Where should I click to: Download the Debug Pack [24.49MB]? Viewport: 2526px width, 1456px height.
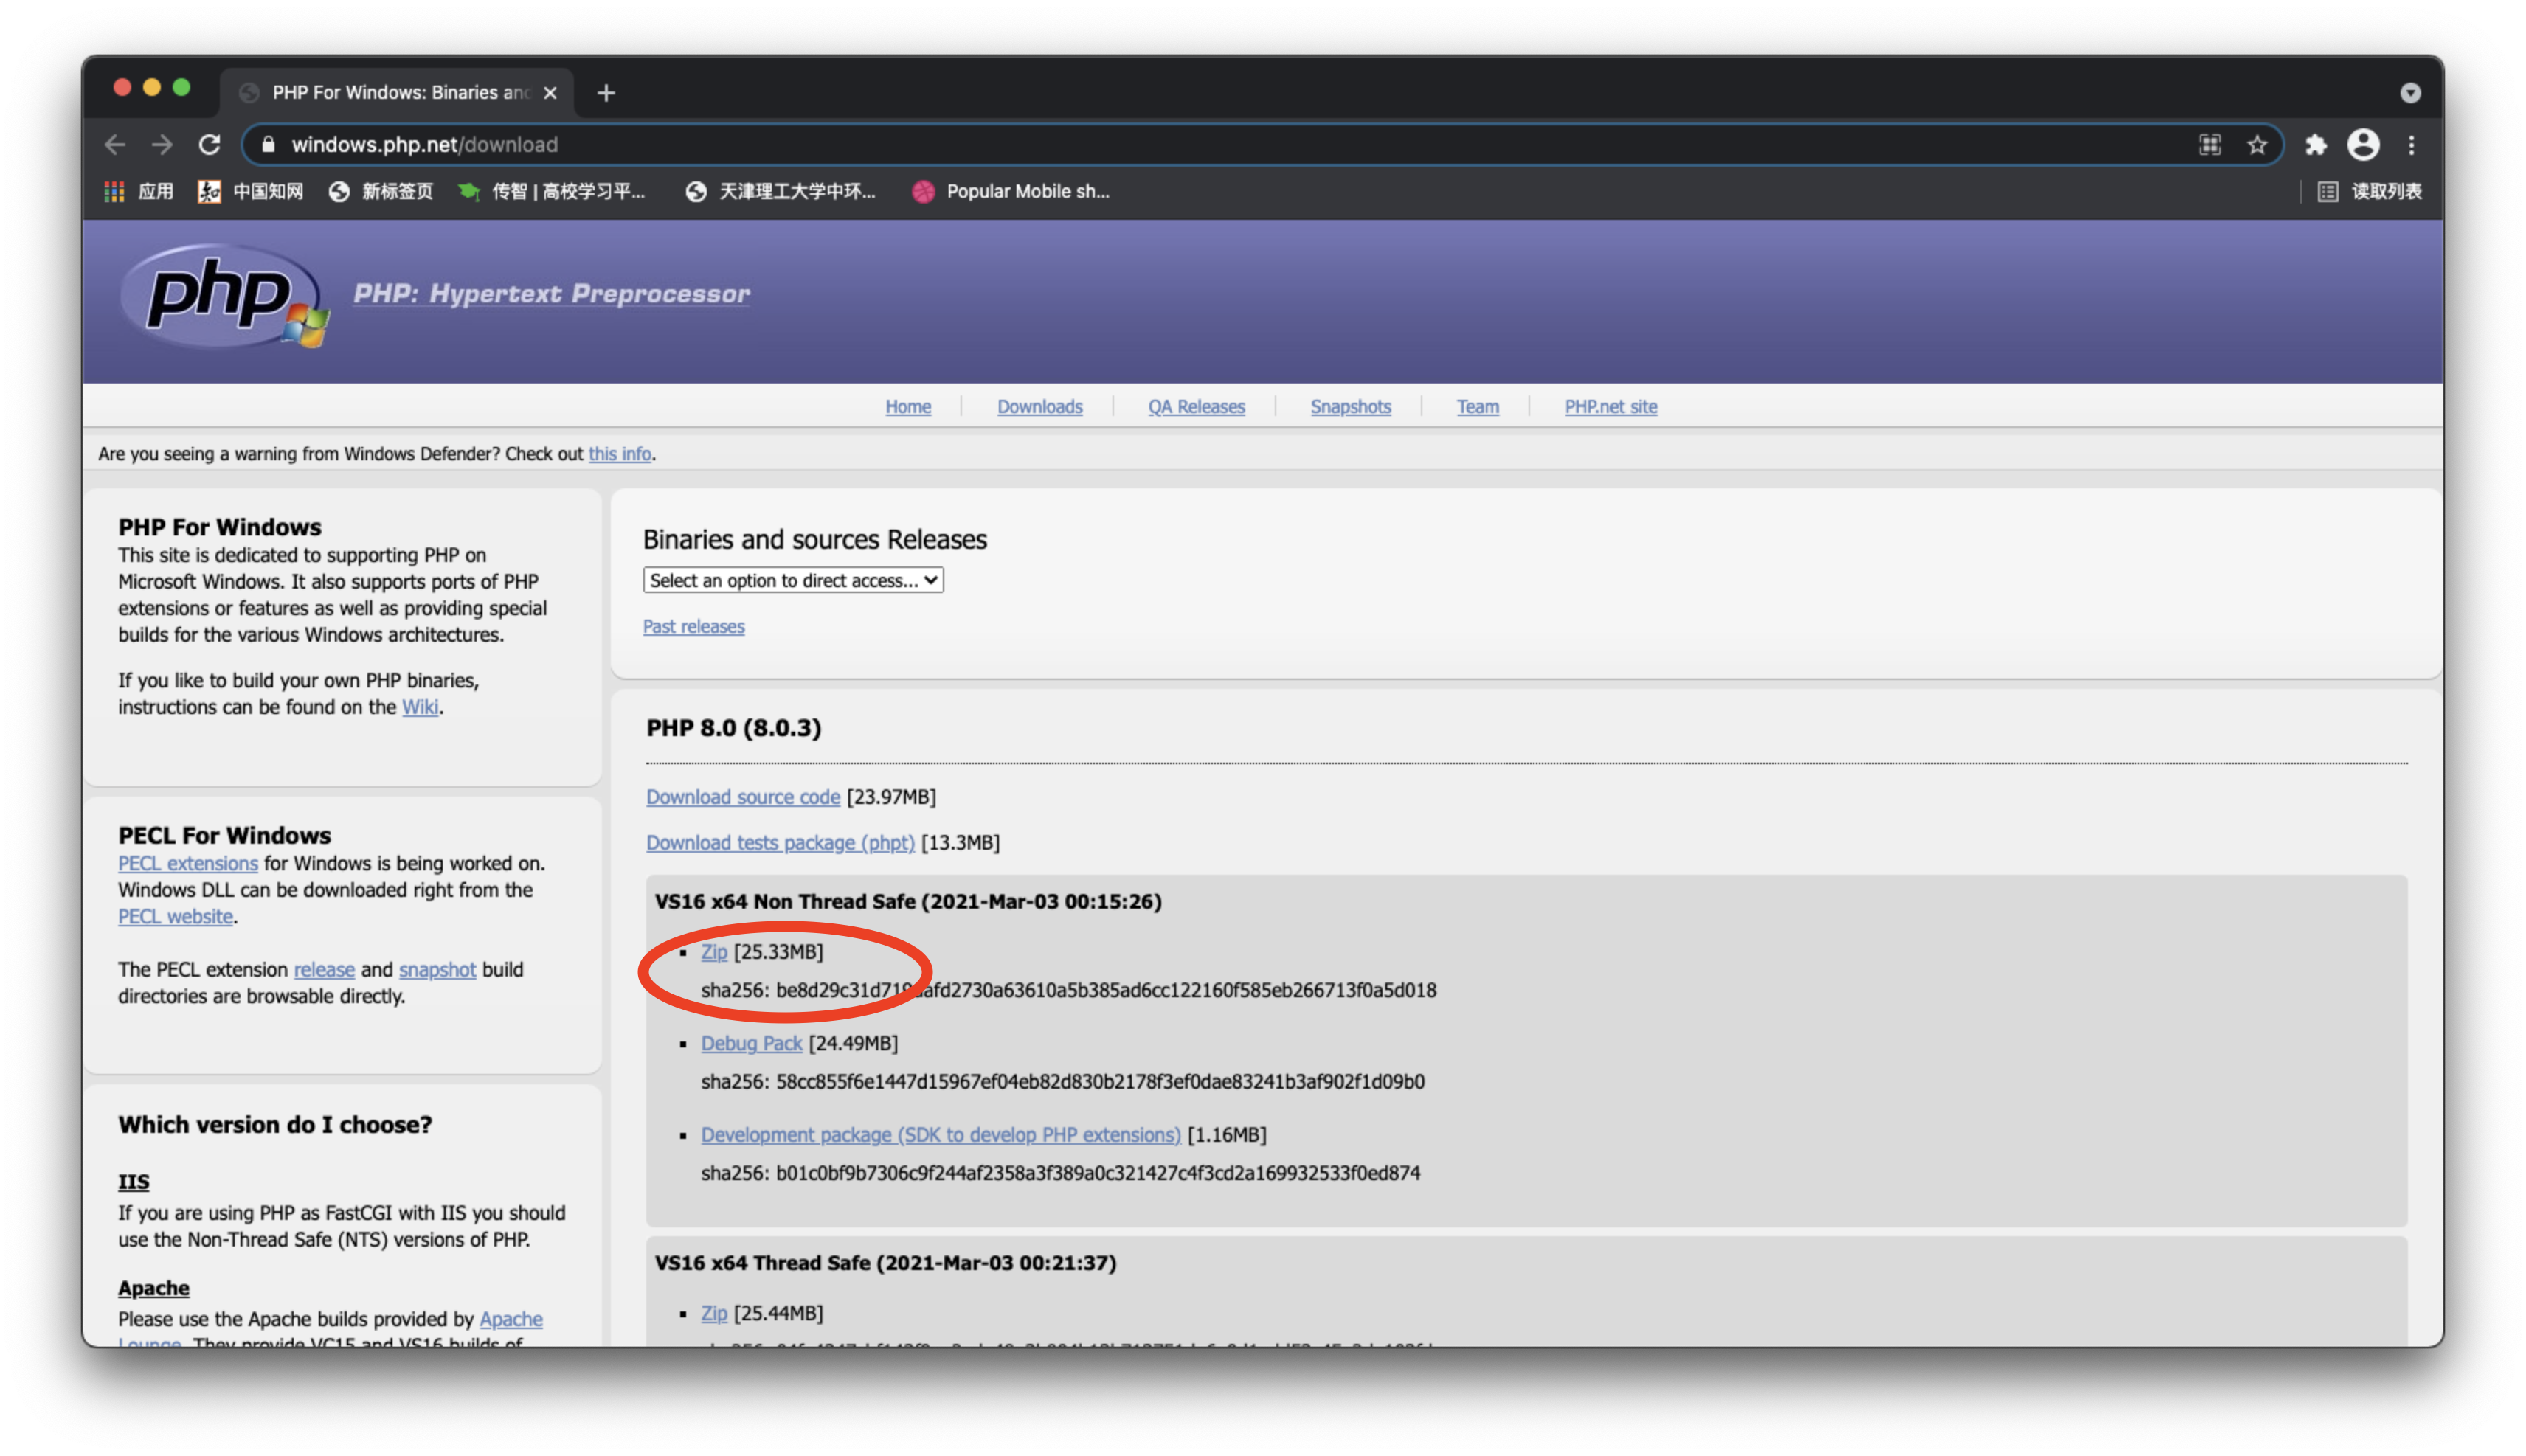point(751,1044)
